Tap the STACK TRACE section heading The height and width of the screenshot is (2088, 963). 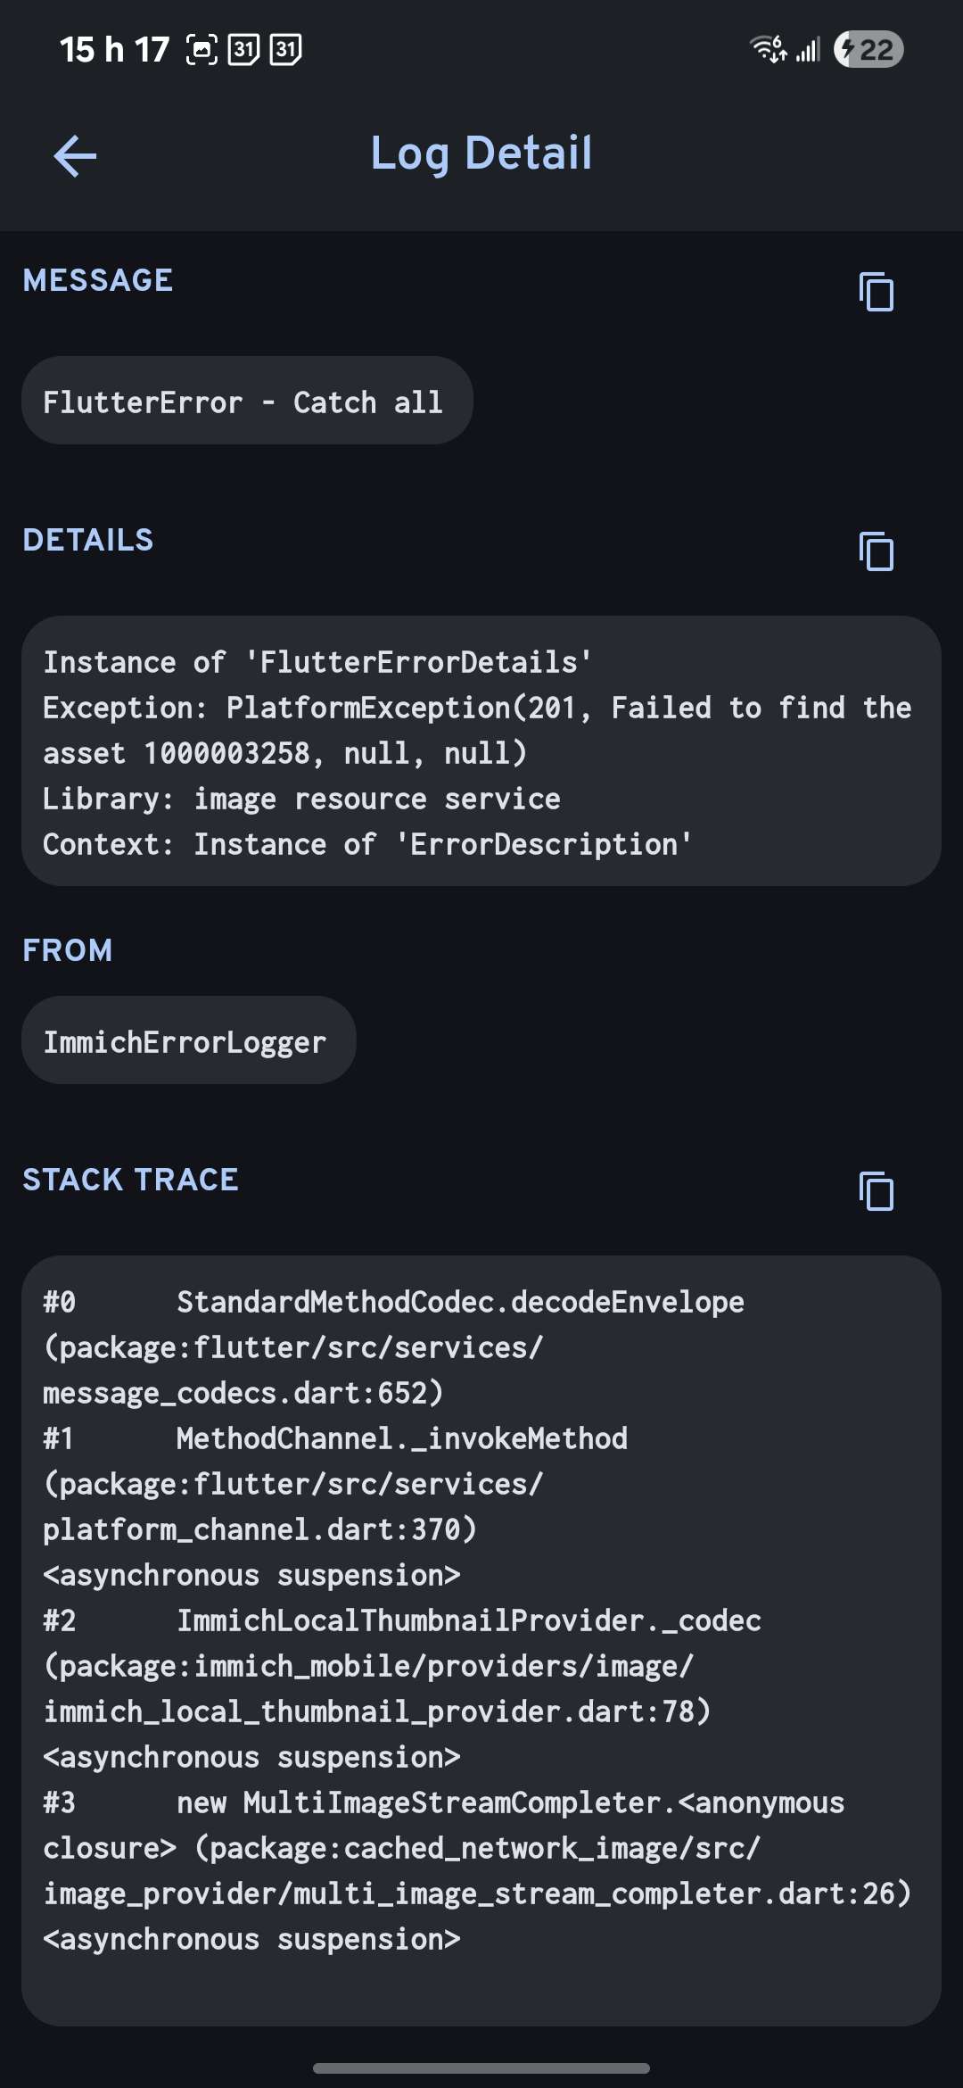[x=131, y=1180]
